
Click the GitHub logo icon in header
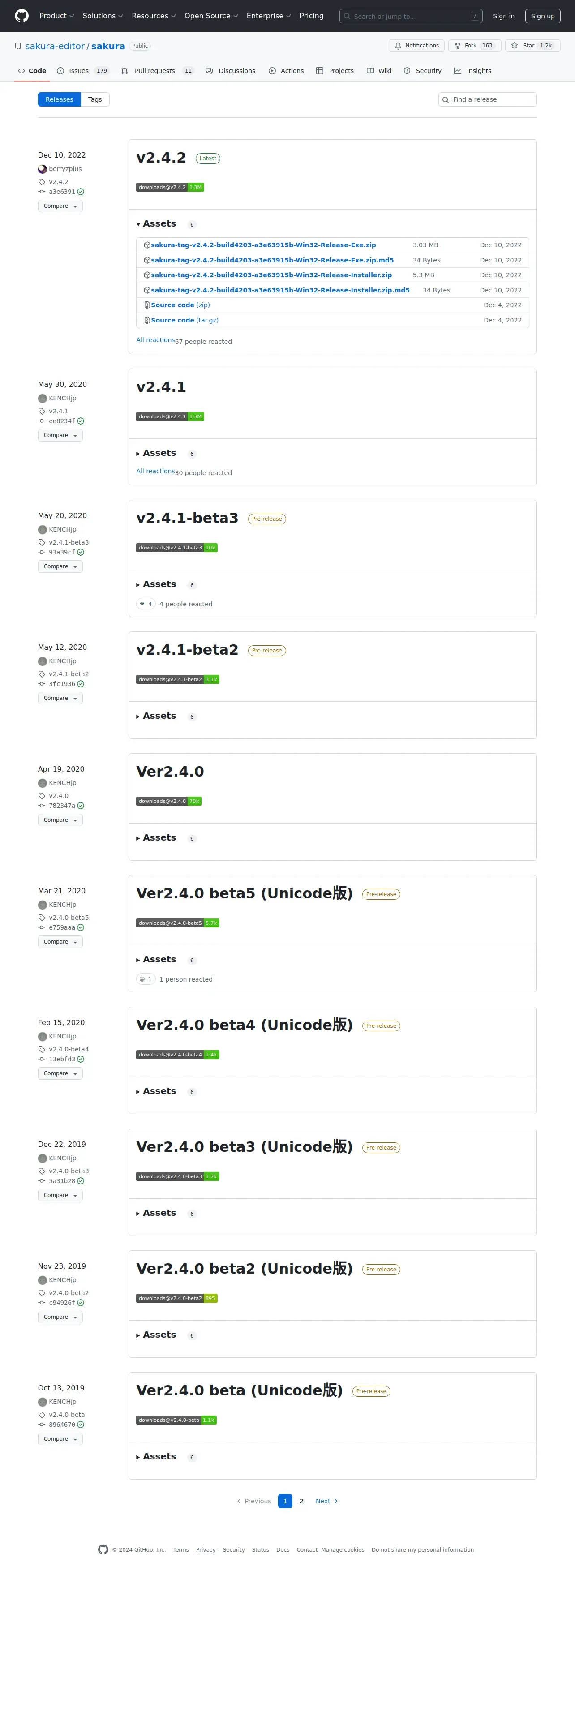[x=22, y=16]
